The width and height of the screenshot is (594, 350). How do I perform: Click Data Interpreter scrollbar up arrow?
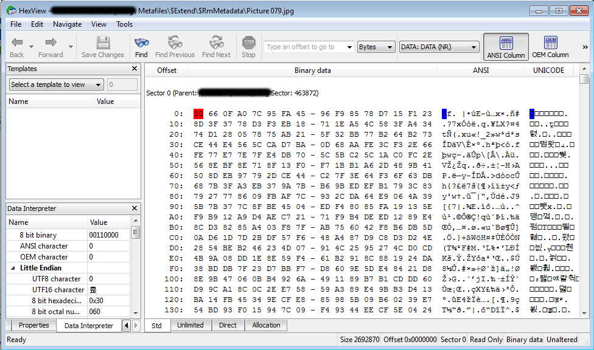click(136, 221)
